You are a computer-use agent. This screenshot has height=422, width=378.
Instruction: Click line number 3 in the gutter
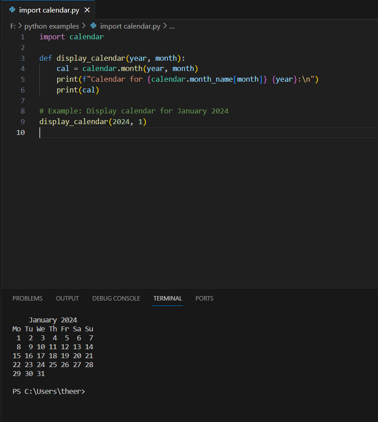pos(22,58)
